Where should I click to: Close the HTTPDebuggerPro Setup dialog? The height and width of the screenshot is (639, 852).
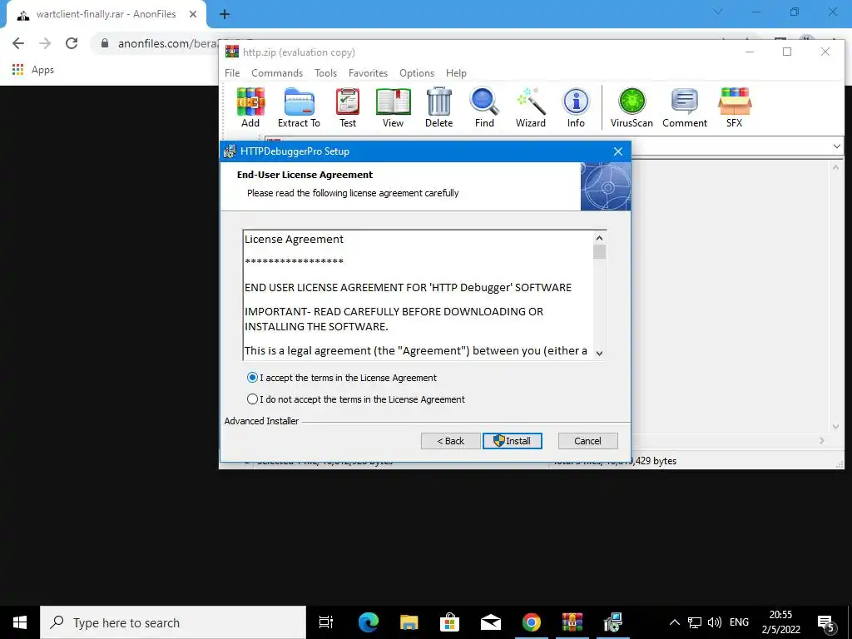pyautogui.click(x=618, y=151)
